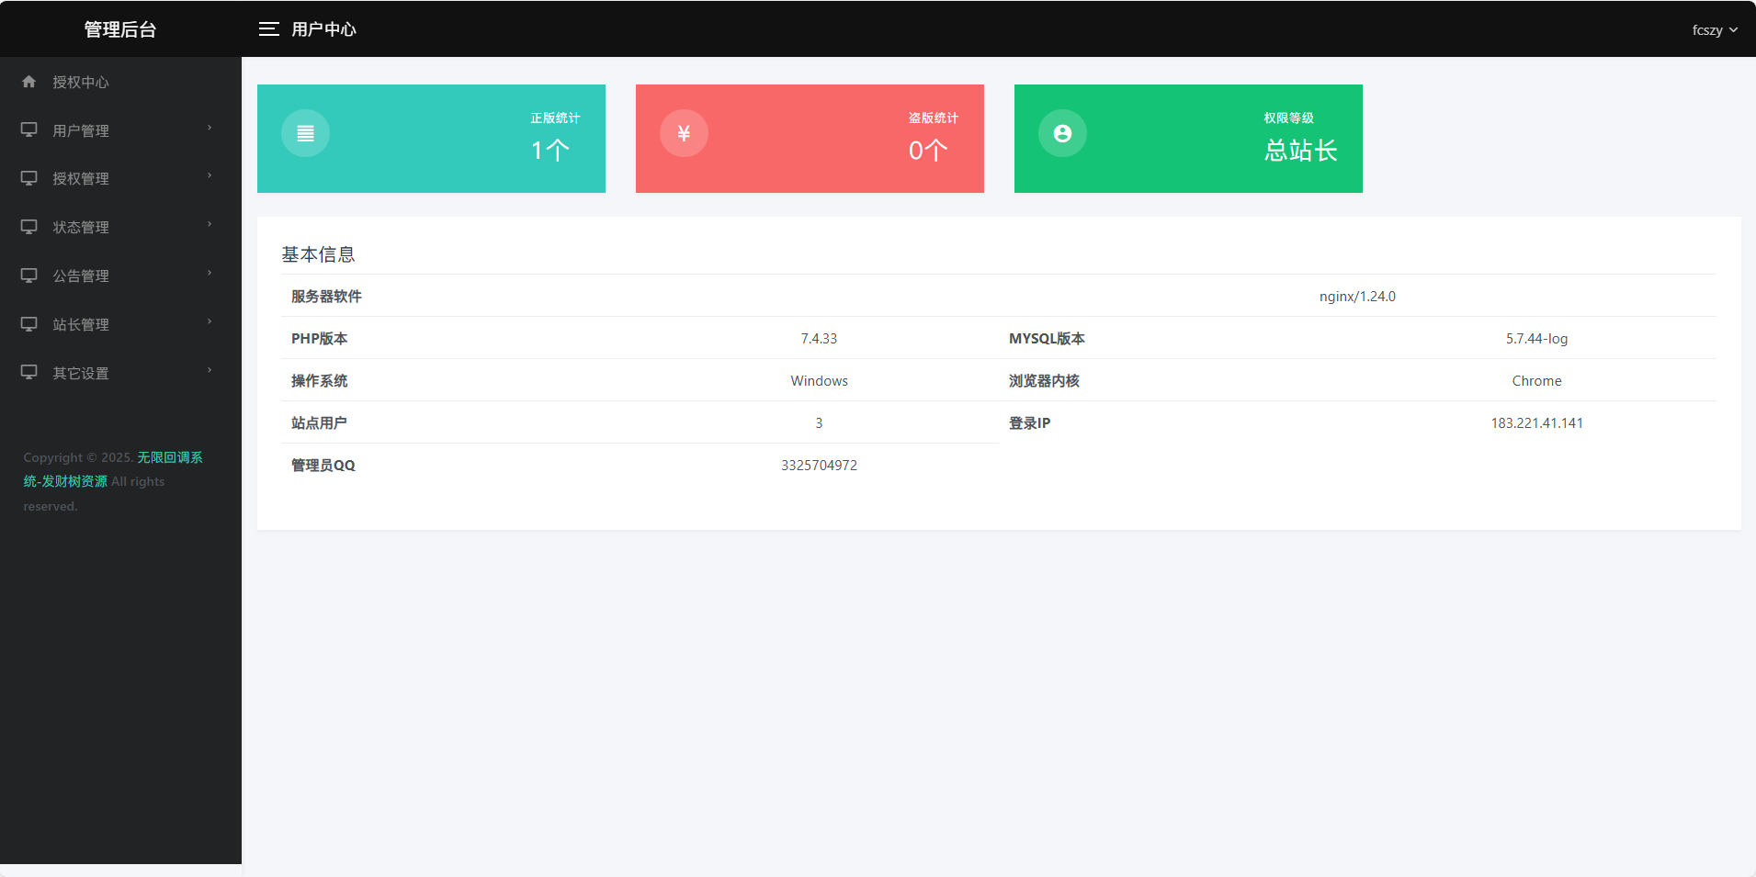
Task: Click the PHP版本 row label
Action: pos(319,339)
